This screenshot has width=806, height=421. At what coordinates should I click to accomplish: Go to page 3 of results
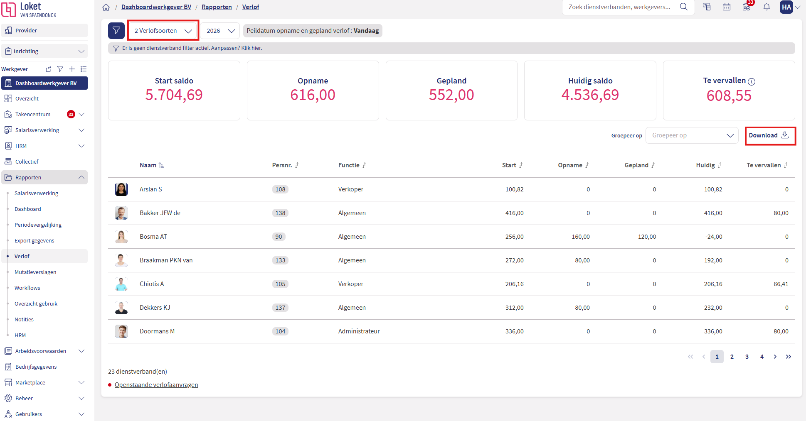tap(747, 357)
